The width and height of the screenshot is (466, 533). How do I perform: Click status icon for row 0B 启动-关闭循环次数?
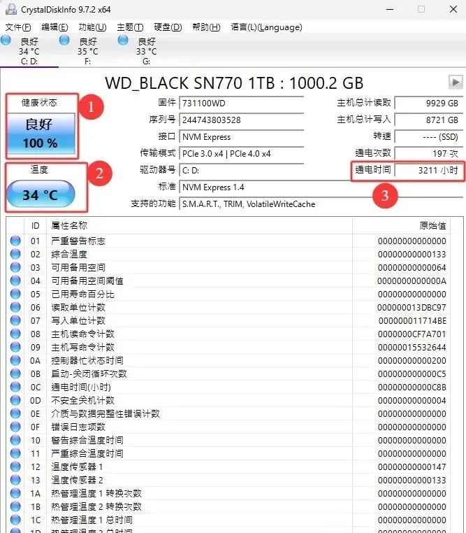(15, 374)
